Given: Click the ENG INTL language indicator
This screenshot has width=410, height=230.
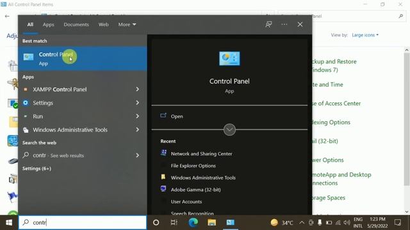Looking at the screenshot, I should 358,222.
